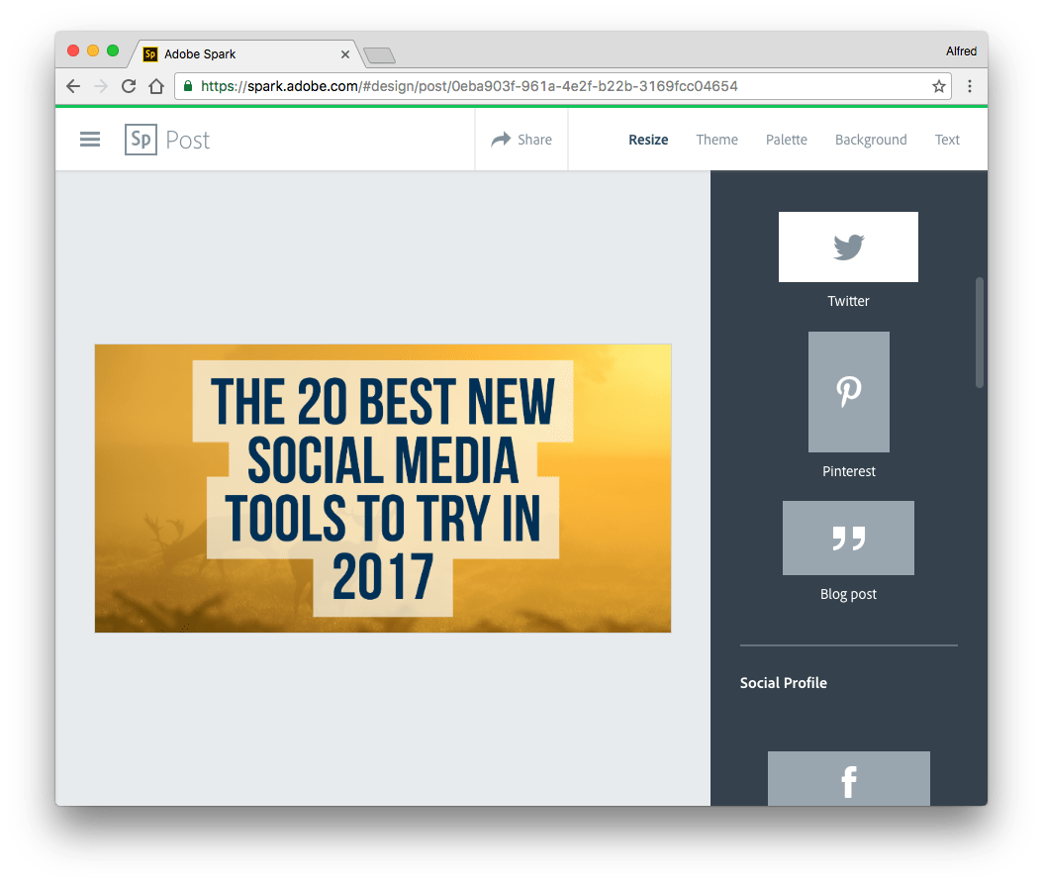Open Chrome's three-dot menu
Viewport: 1043px width, 885px height.
[x=970, y=86]
